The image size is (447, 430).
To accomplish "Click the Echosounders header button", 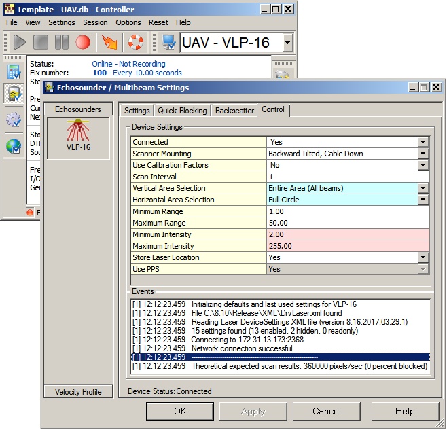I will 78,109.
